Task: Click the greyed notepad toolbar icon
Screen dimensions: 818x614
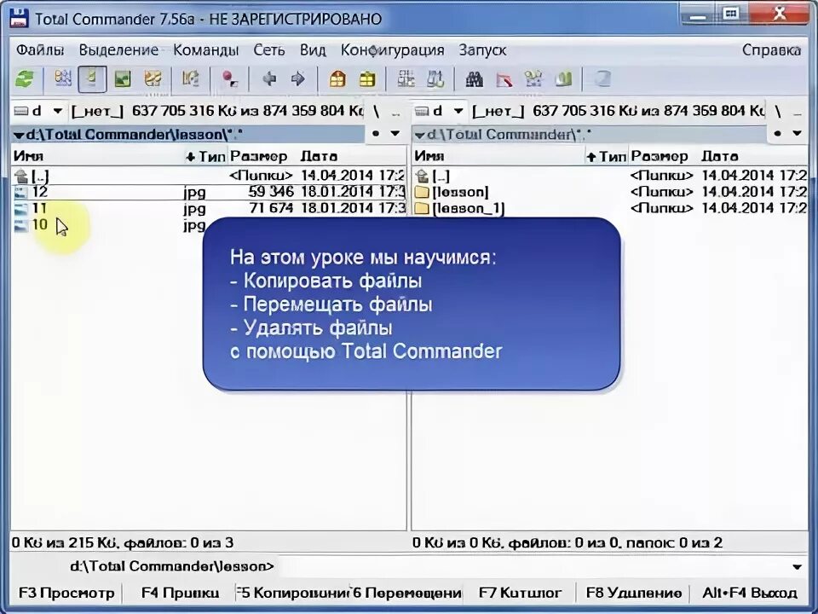Action: point(602,79)
